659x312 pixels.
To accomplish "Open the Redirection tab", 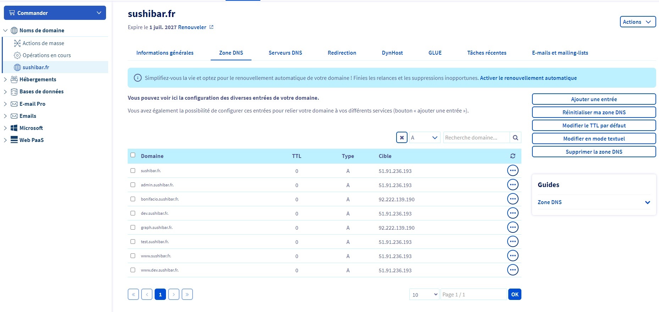I will click(342, 53).
